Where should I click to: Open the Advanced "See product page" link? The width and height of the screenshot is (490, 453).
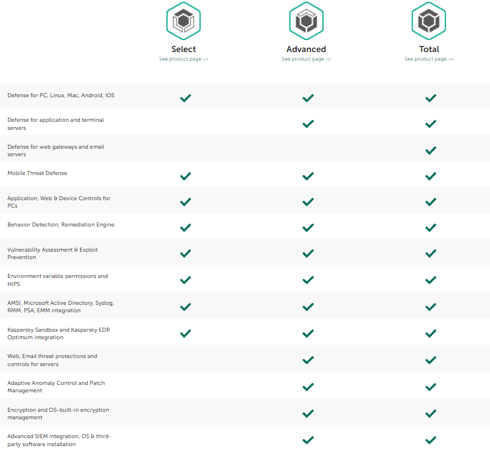click(x=306, y=59)
